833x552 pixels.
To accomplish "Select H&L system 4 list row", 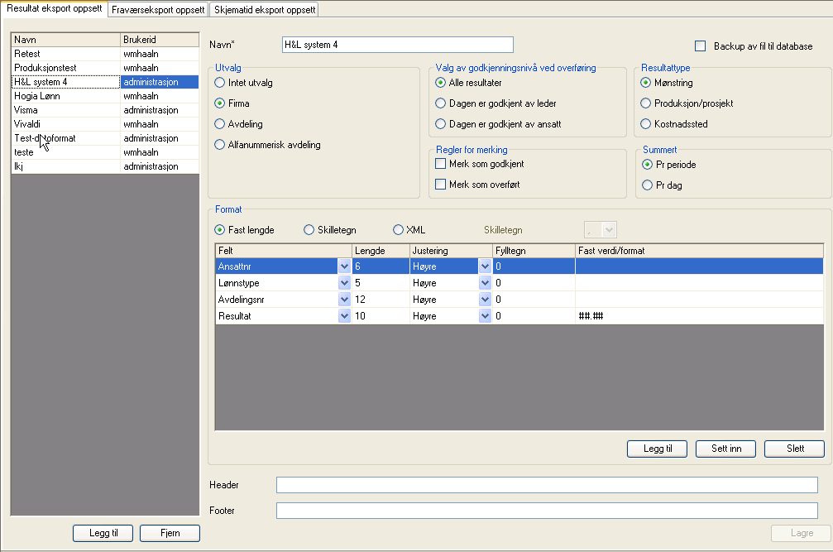I will tap(105, 82).
